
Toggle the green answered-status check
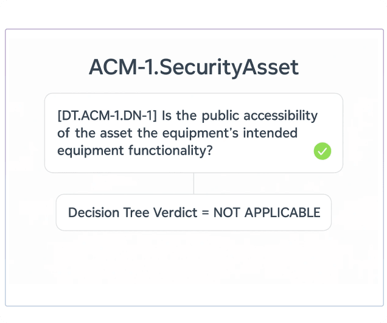[322, 151]
